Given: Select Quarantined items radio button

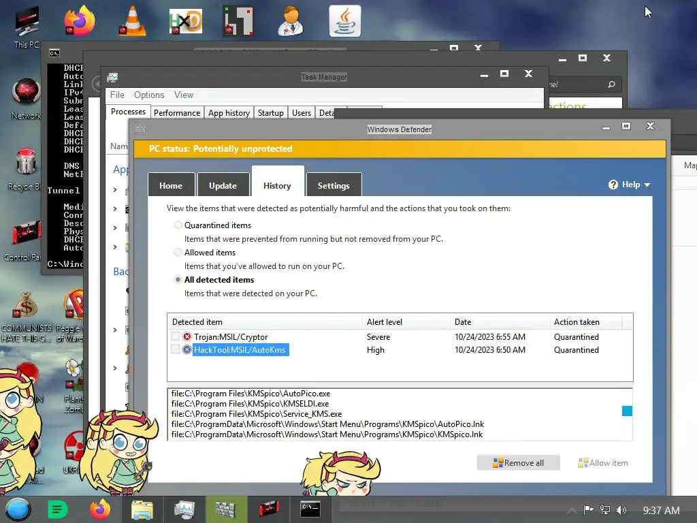Looking at the screenshot, I should click(178, 225).
